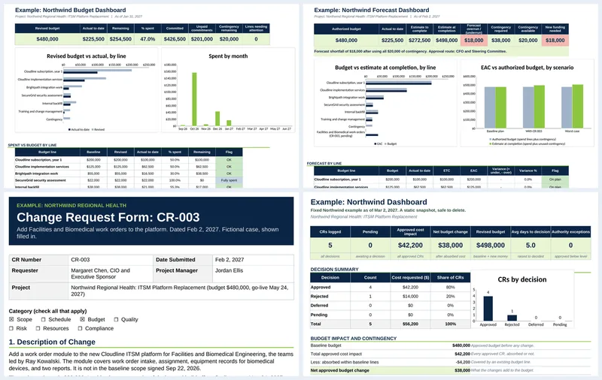Select the '$14,000' cost requested cell
Image resolution: width=602 pixels, height=380 pixels.
pos(410,297)
